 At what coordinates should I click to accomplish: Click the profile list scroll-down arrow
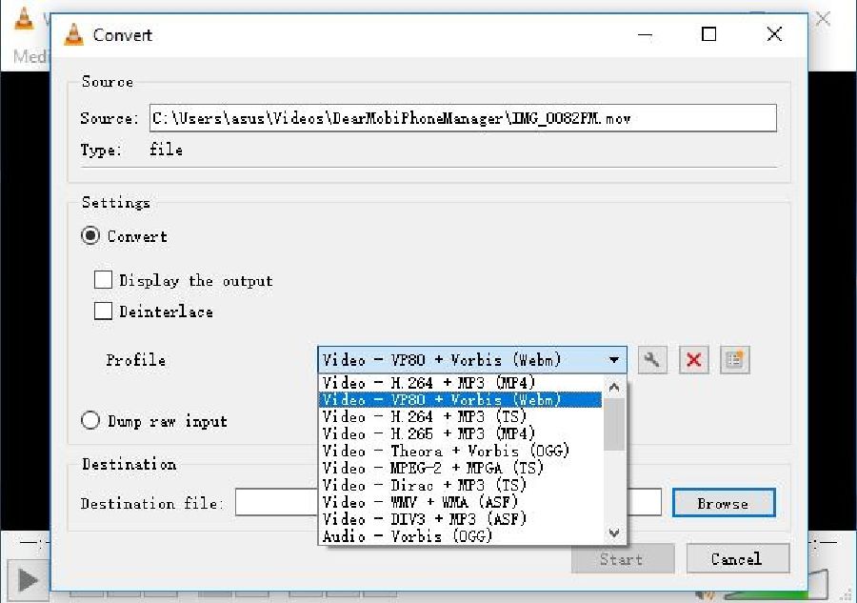click(x=614, y=533)
